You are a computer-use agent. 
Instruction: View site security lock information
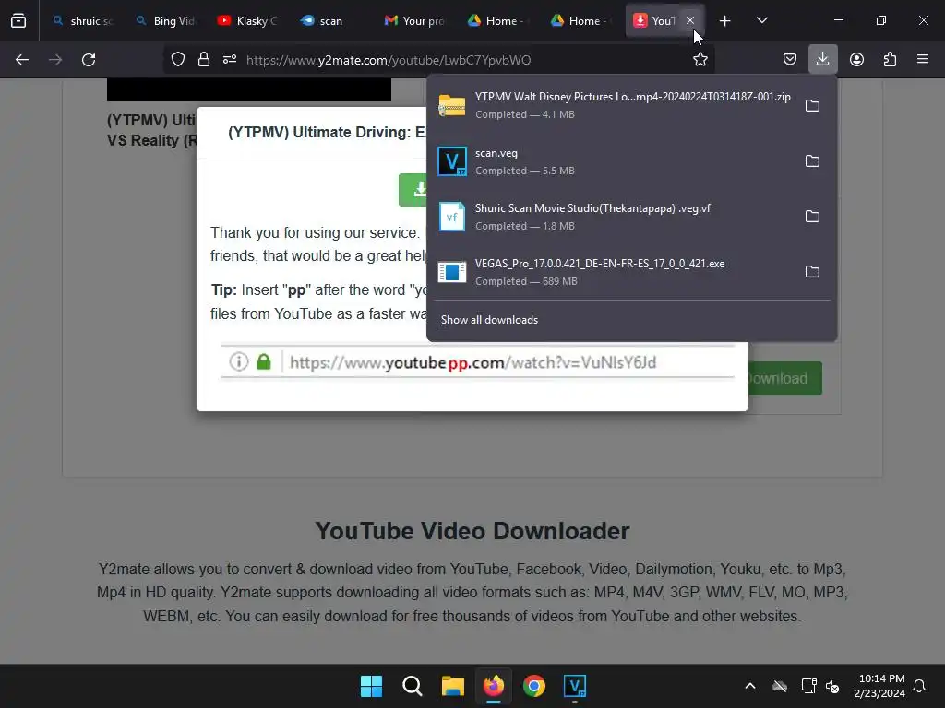tap(204, 60)
